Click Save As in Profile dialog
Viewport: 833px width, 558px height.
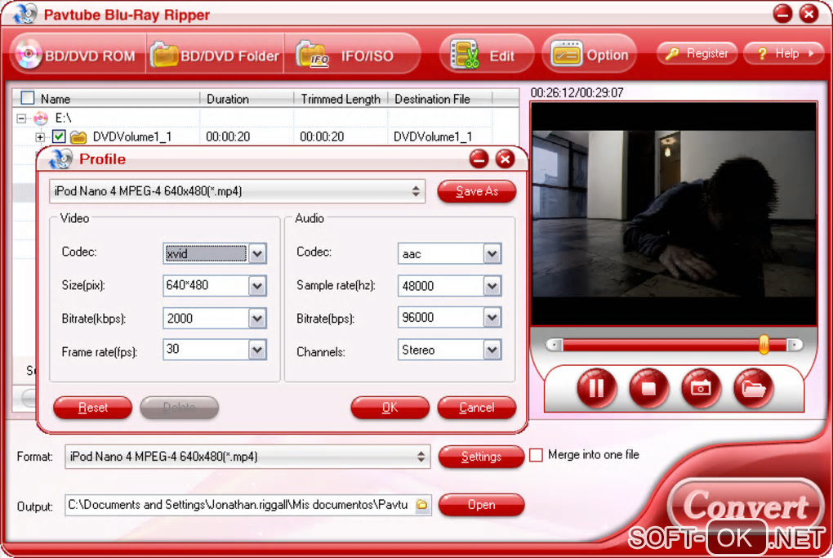(477, 191)
